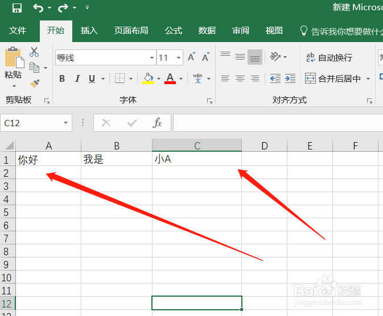Open the 合并后居中 dropdown arrow
383x316 pixels.
click(x=368, y=78)
